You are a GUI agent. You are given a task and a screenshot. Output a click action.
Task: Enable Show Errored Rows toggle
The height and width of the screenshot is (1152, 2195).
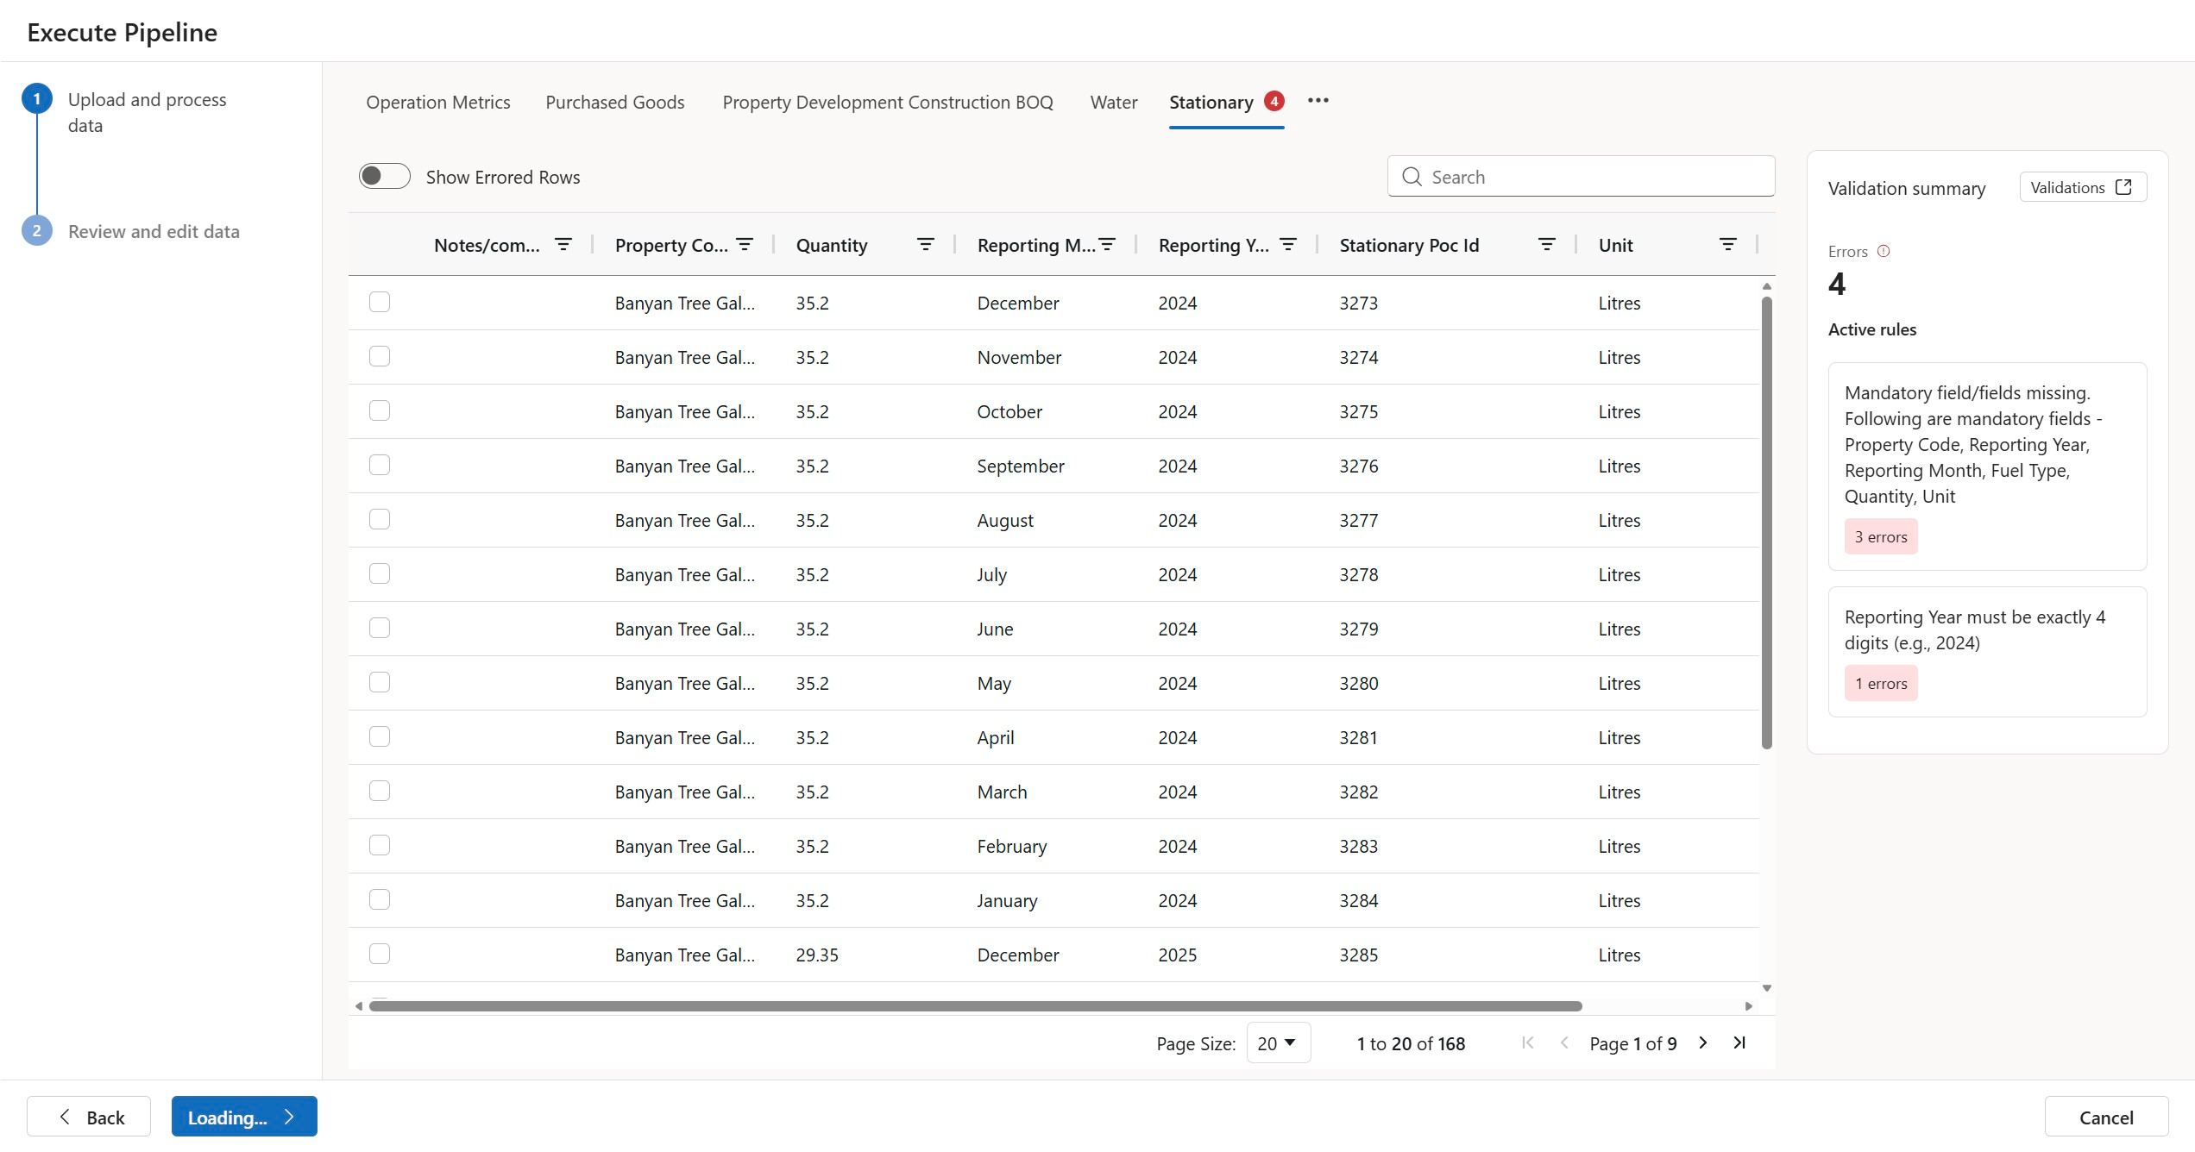(x=385, y=177)
